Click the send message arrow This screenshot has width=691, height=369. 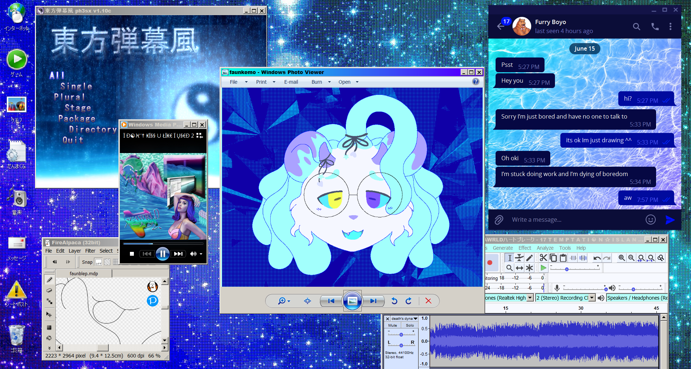pos(670,220)
